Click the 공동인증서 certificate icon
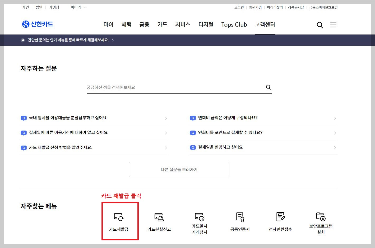375x248 pixels. click(240, 217)
